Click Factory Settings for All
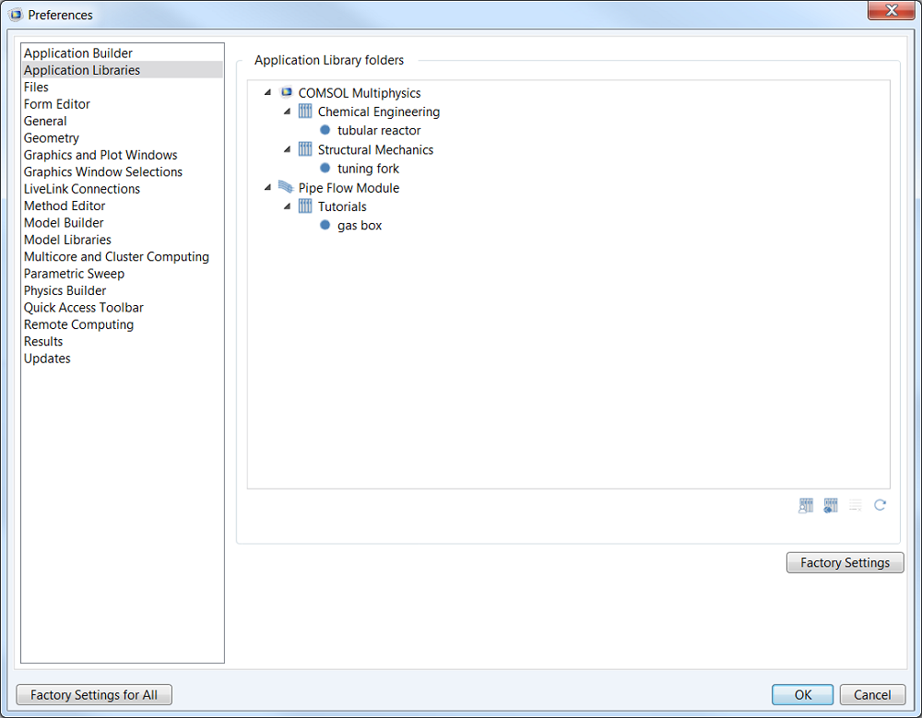 coord(94,695)
